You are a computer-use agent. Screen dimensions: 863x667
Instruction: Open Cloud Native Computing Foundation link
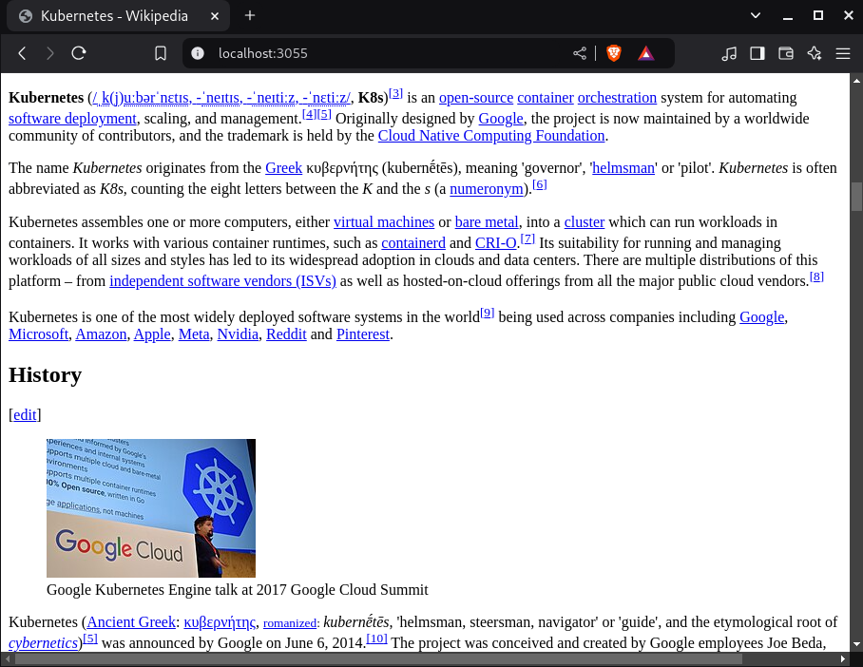tap(491, 136)
